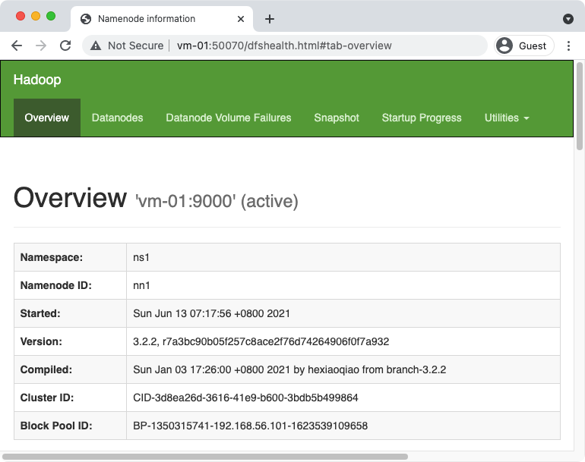Click the vertical page scrollbar
This screenshot has height=462, width=585.
click(x=580, y=106)
